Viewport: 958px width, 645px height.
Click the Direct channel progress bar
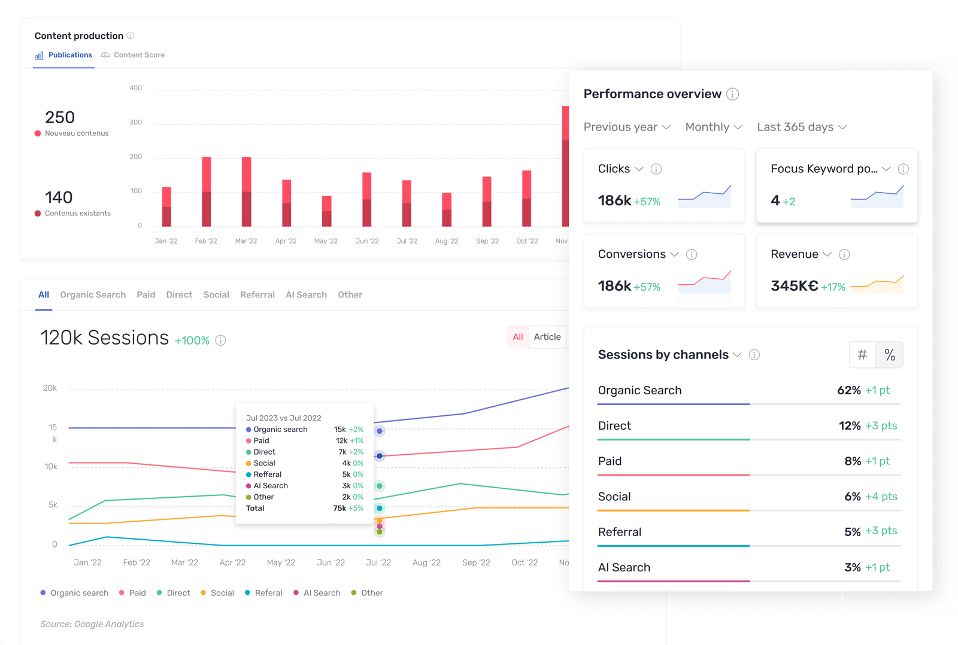click(749, 440)
